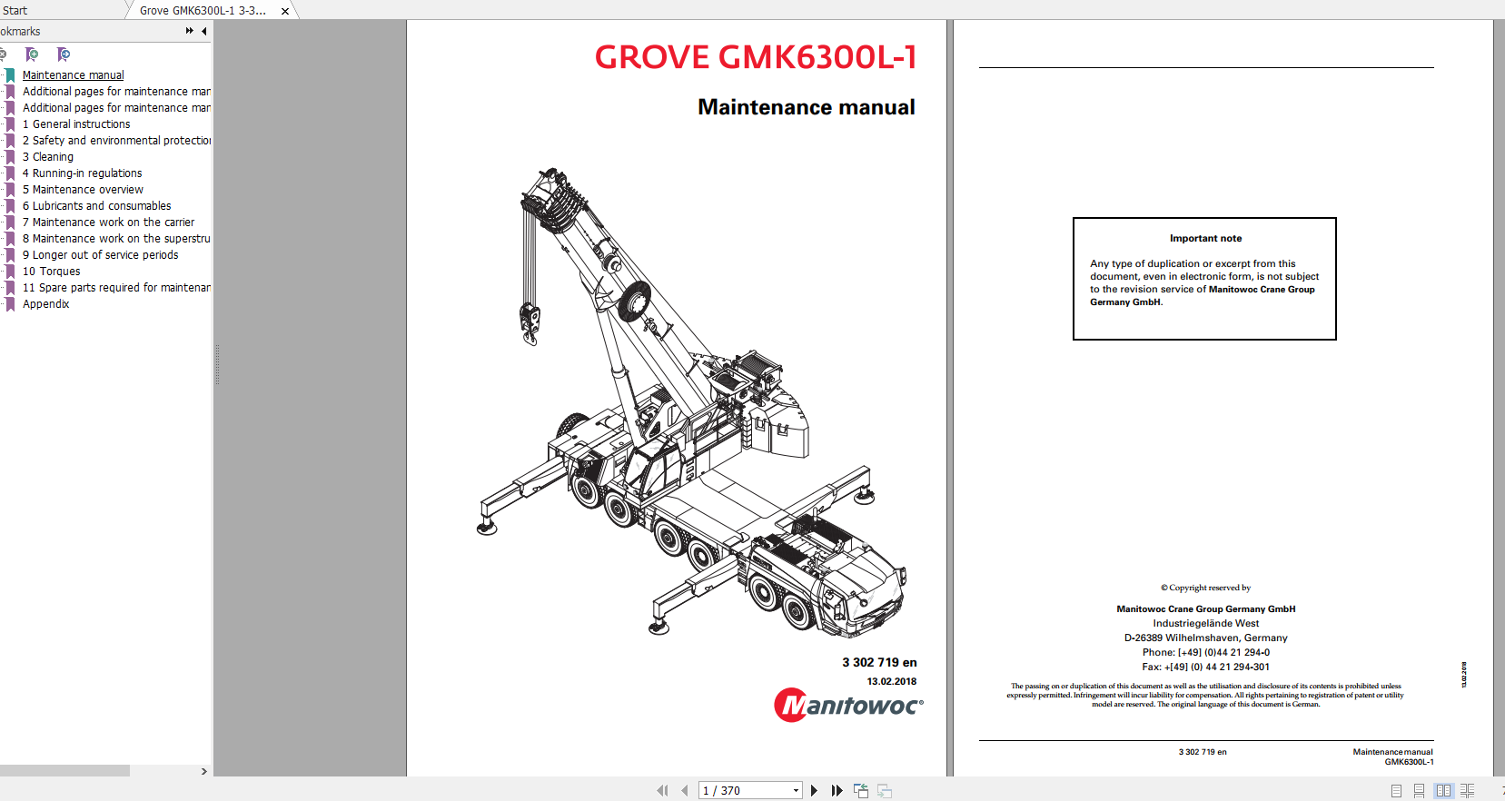
Task: Collapse the bookmarks panel with left arrow
Action: 204,31
